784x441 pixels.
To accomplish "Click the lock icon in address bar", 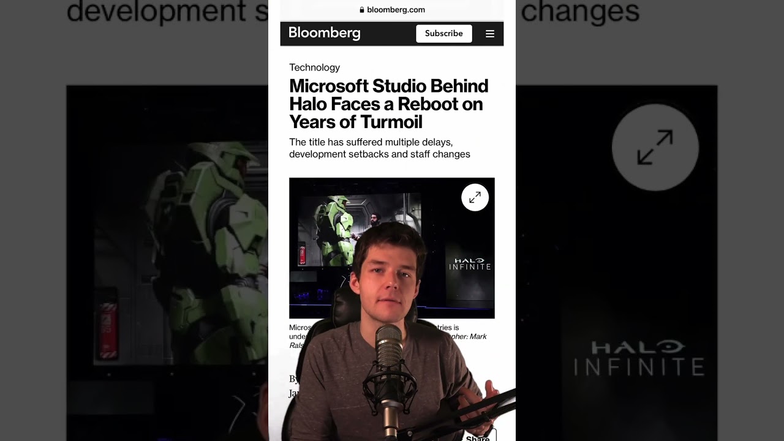I will [362, 10].
